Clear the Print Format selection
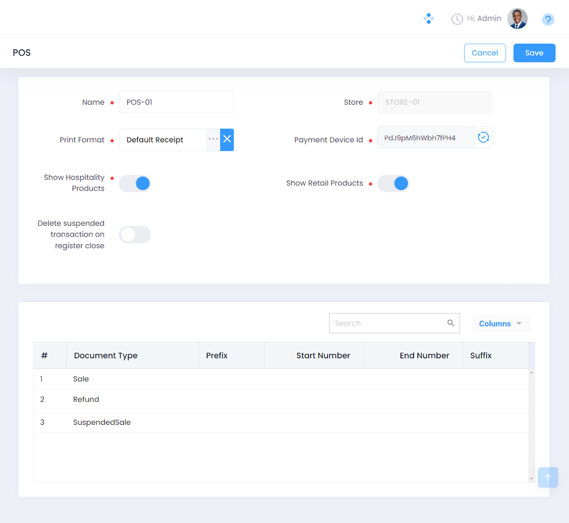This screenshot has width=569, height=523. pos(227,139)
